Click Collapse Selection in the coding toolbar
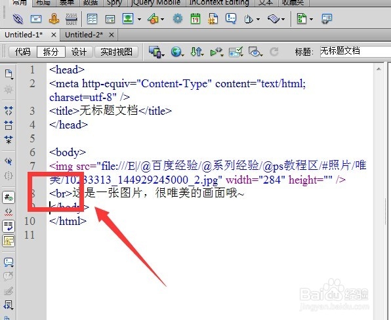Image resolution: width=391 pixels, height=320 pixels. 9,125
